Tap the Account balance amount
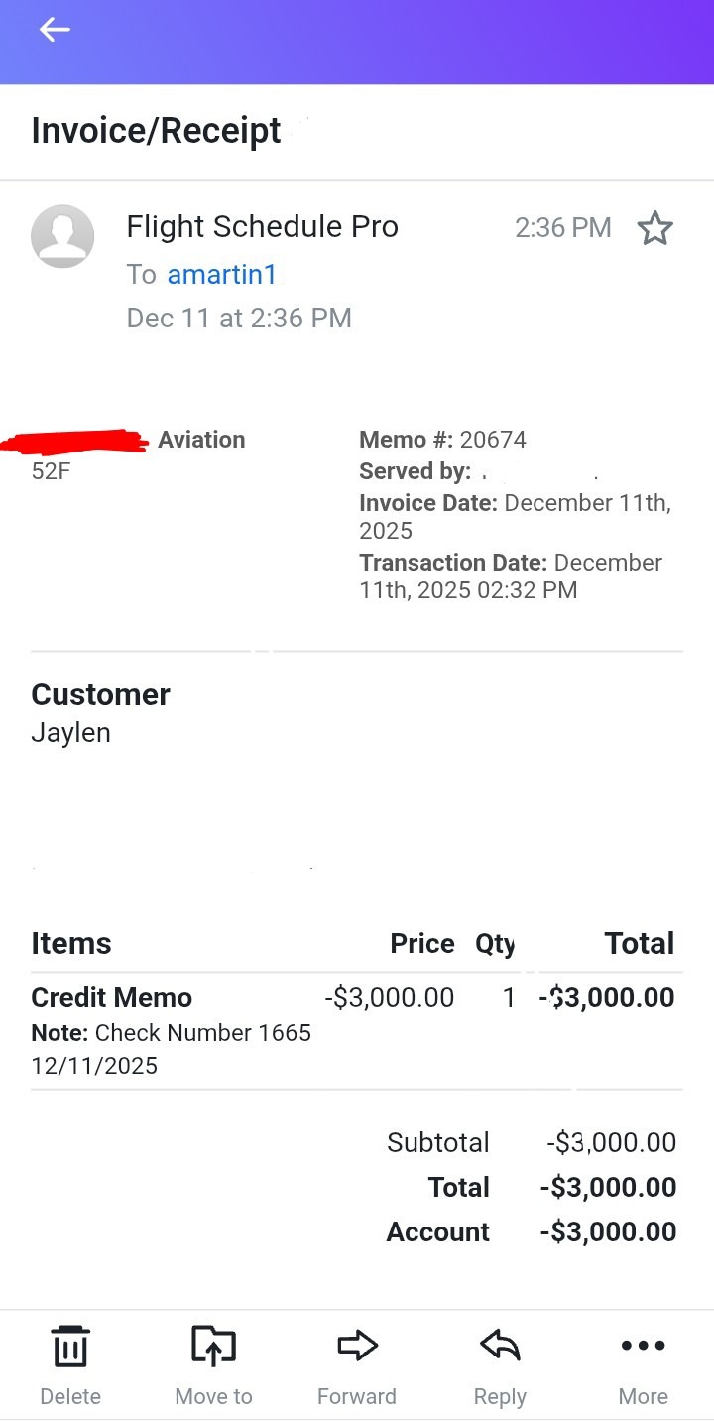The width and height of the screenshot is (714, 1421). pos(608,1232)
